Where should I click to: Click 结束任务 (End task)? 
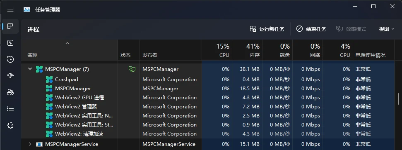[x=311, y=29]
